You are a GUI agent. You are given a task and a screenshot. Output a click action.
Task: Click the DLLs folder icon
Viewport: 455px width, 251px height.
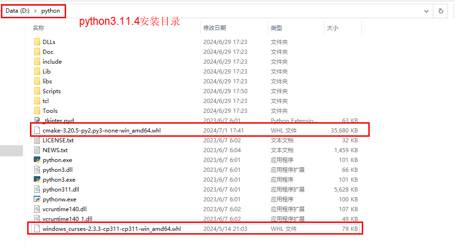coord(37,42)
